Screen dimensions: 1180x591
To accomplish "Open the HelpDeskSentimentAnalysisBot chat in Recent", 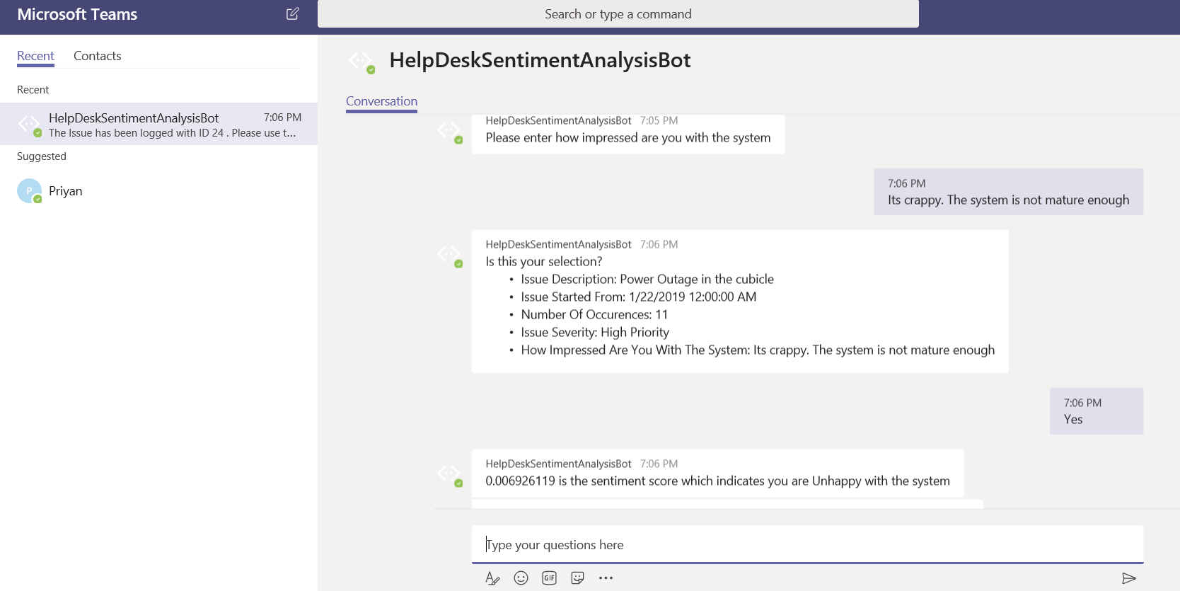I will [158, 124].
